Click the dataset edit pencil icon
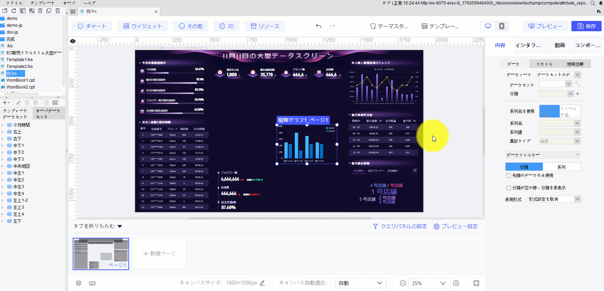The width and height of the screenshot is (604, 291). click(19, 103)
